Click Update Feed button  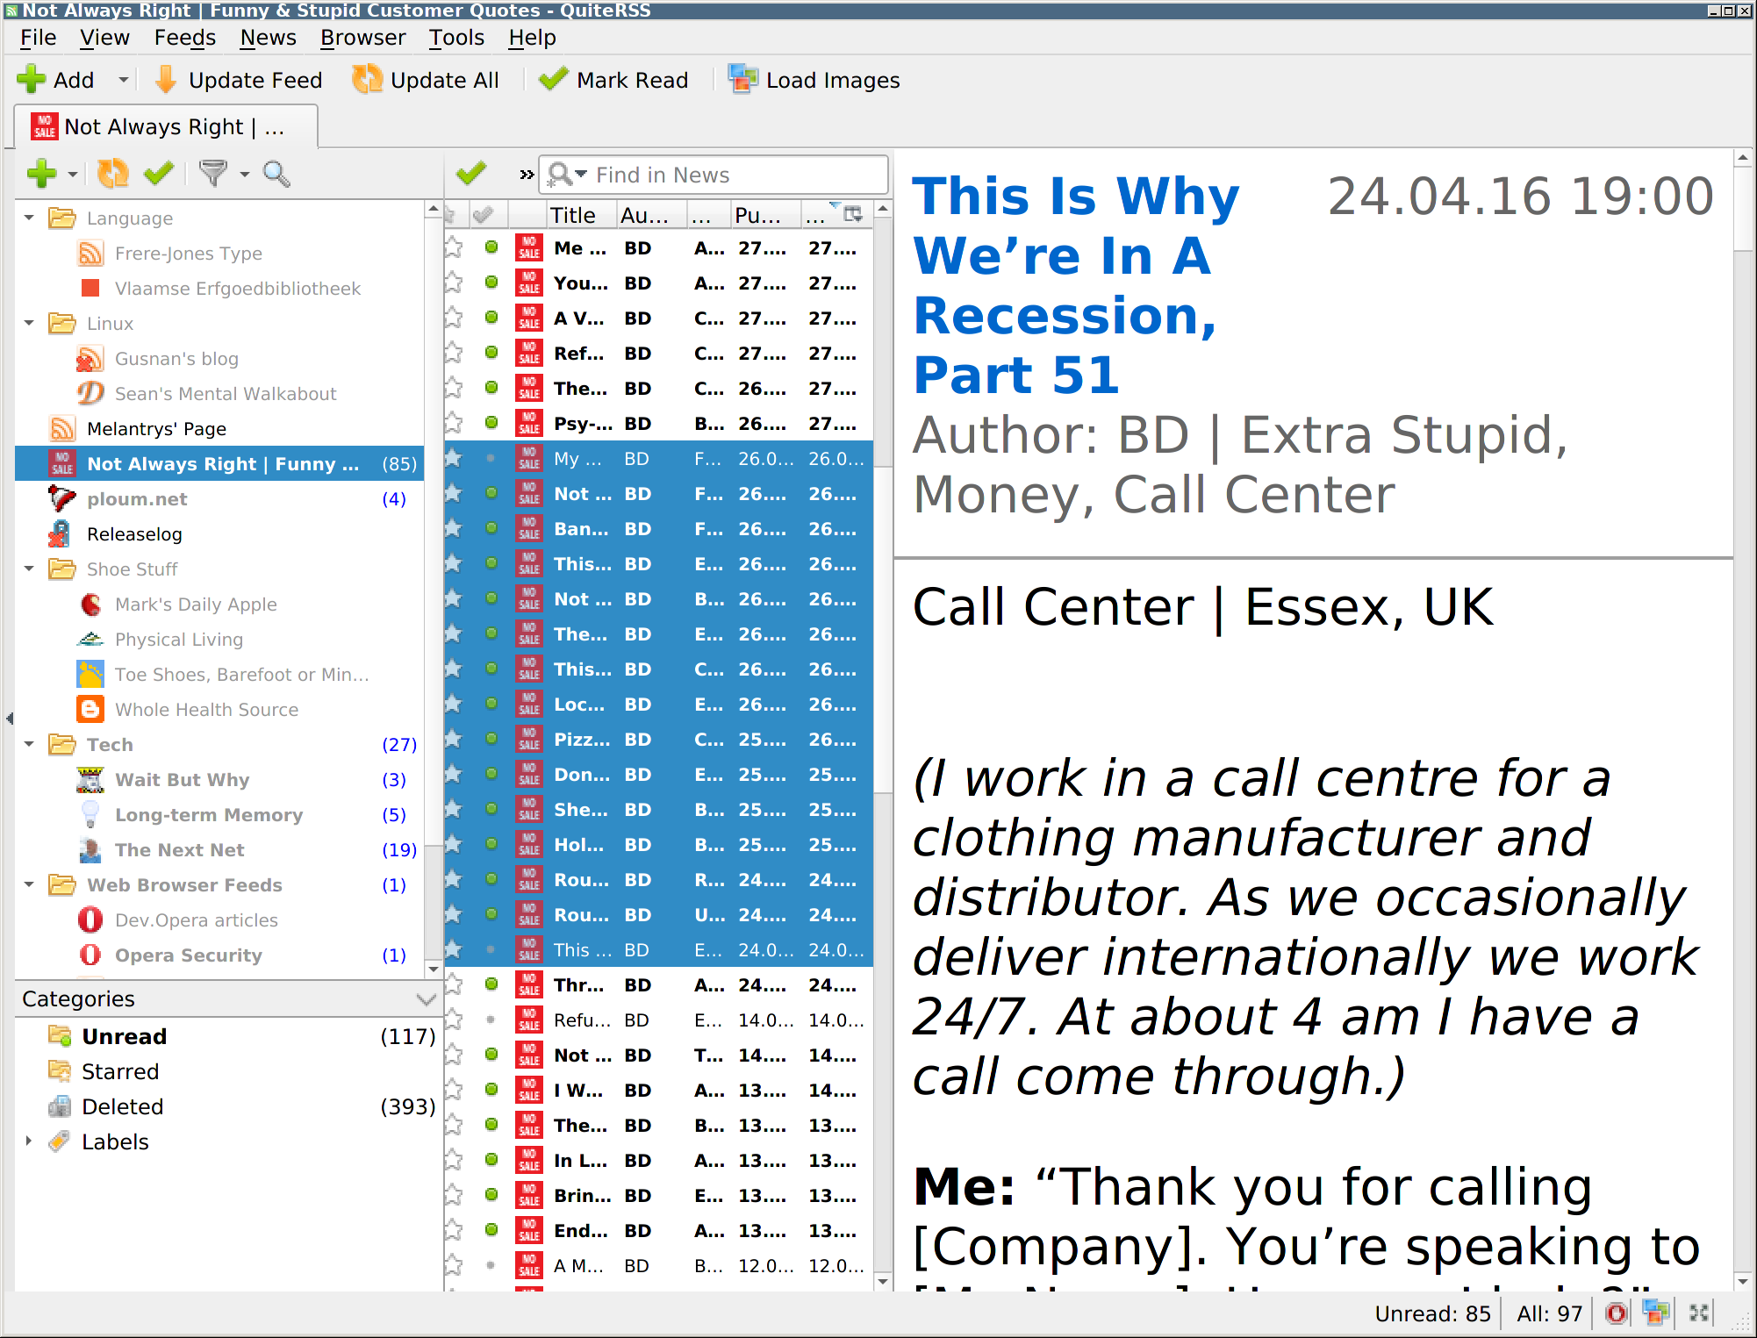[239, 80]
